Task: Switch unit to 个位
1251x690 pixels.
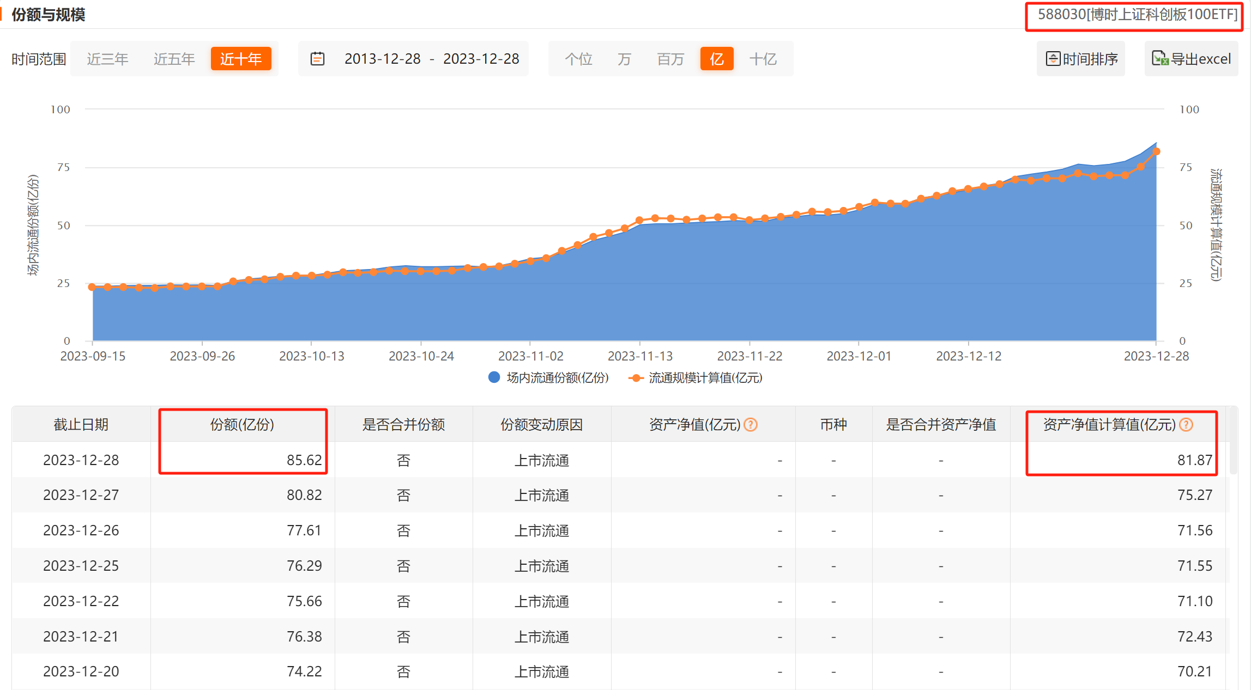Action: 578,59
